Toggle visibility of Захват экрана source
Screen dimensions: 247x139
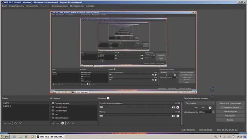pos(53,103)
